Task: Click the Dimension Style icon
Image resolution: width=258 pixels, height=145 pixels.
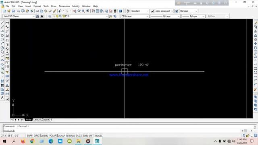Action: point(152,11)
